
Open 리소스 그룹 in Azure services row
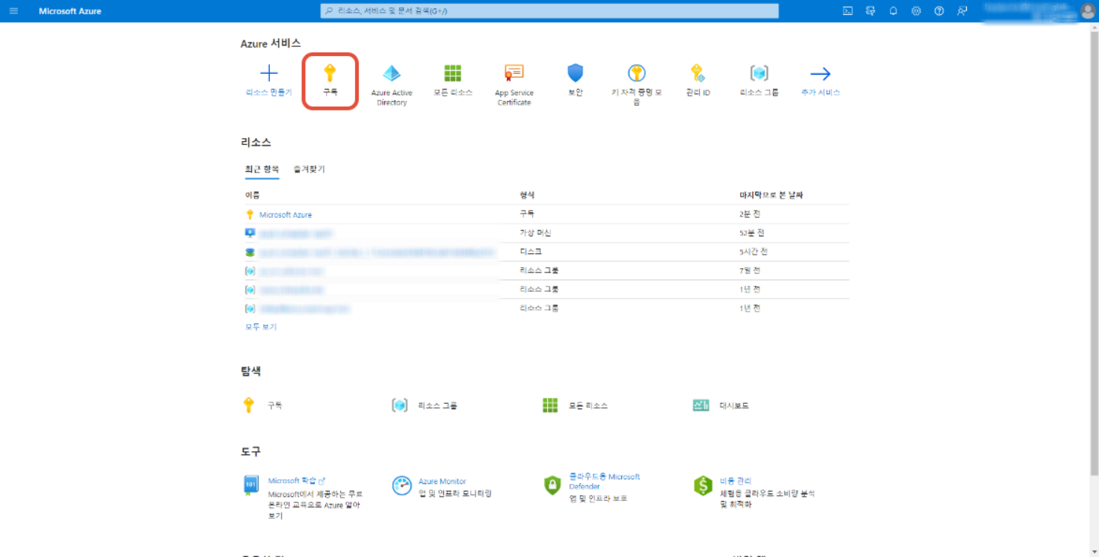click(x=759, y=73)
